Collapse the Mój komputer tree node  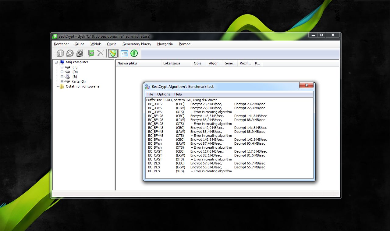56,62
